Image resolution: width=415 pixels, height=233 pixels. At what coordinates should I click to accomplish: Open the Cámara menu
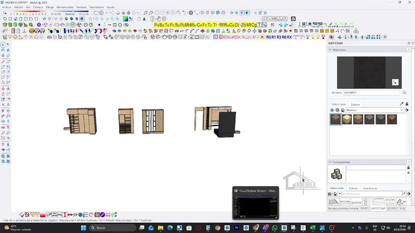(x=38, y=7)
